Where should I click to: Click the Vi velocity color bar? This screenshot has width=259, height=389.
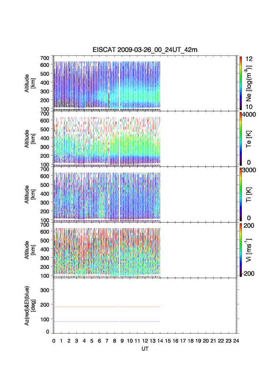click(241, 250)
